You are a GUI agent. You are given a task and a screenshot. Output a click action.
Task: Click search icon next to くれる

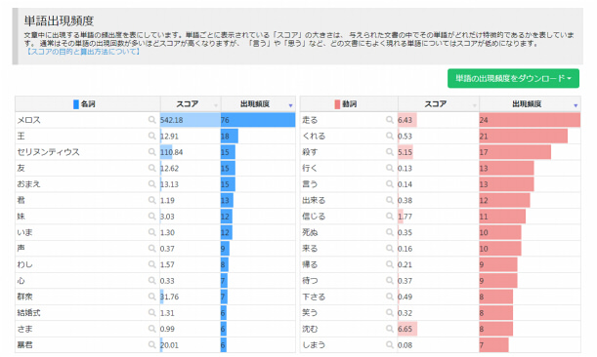pos(390,136)
